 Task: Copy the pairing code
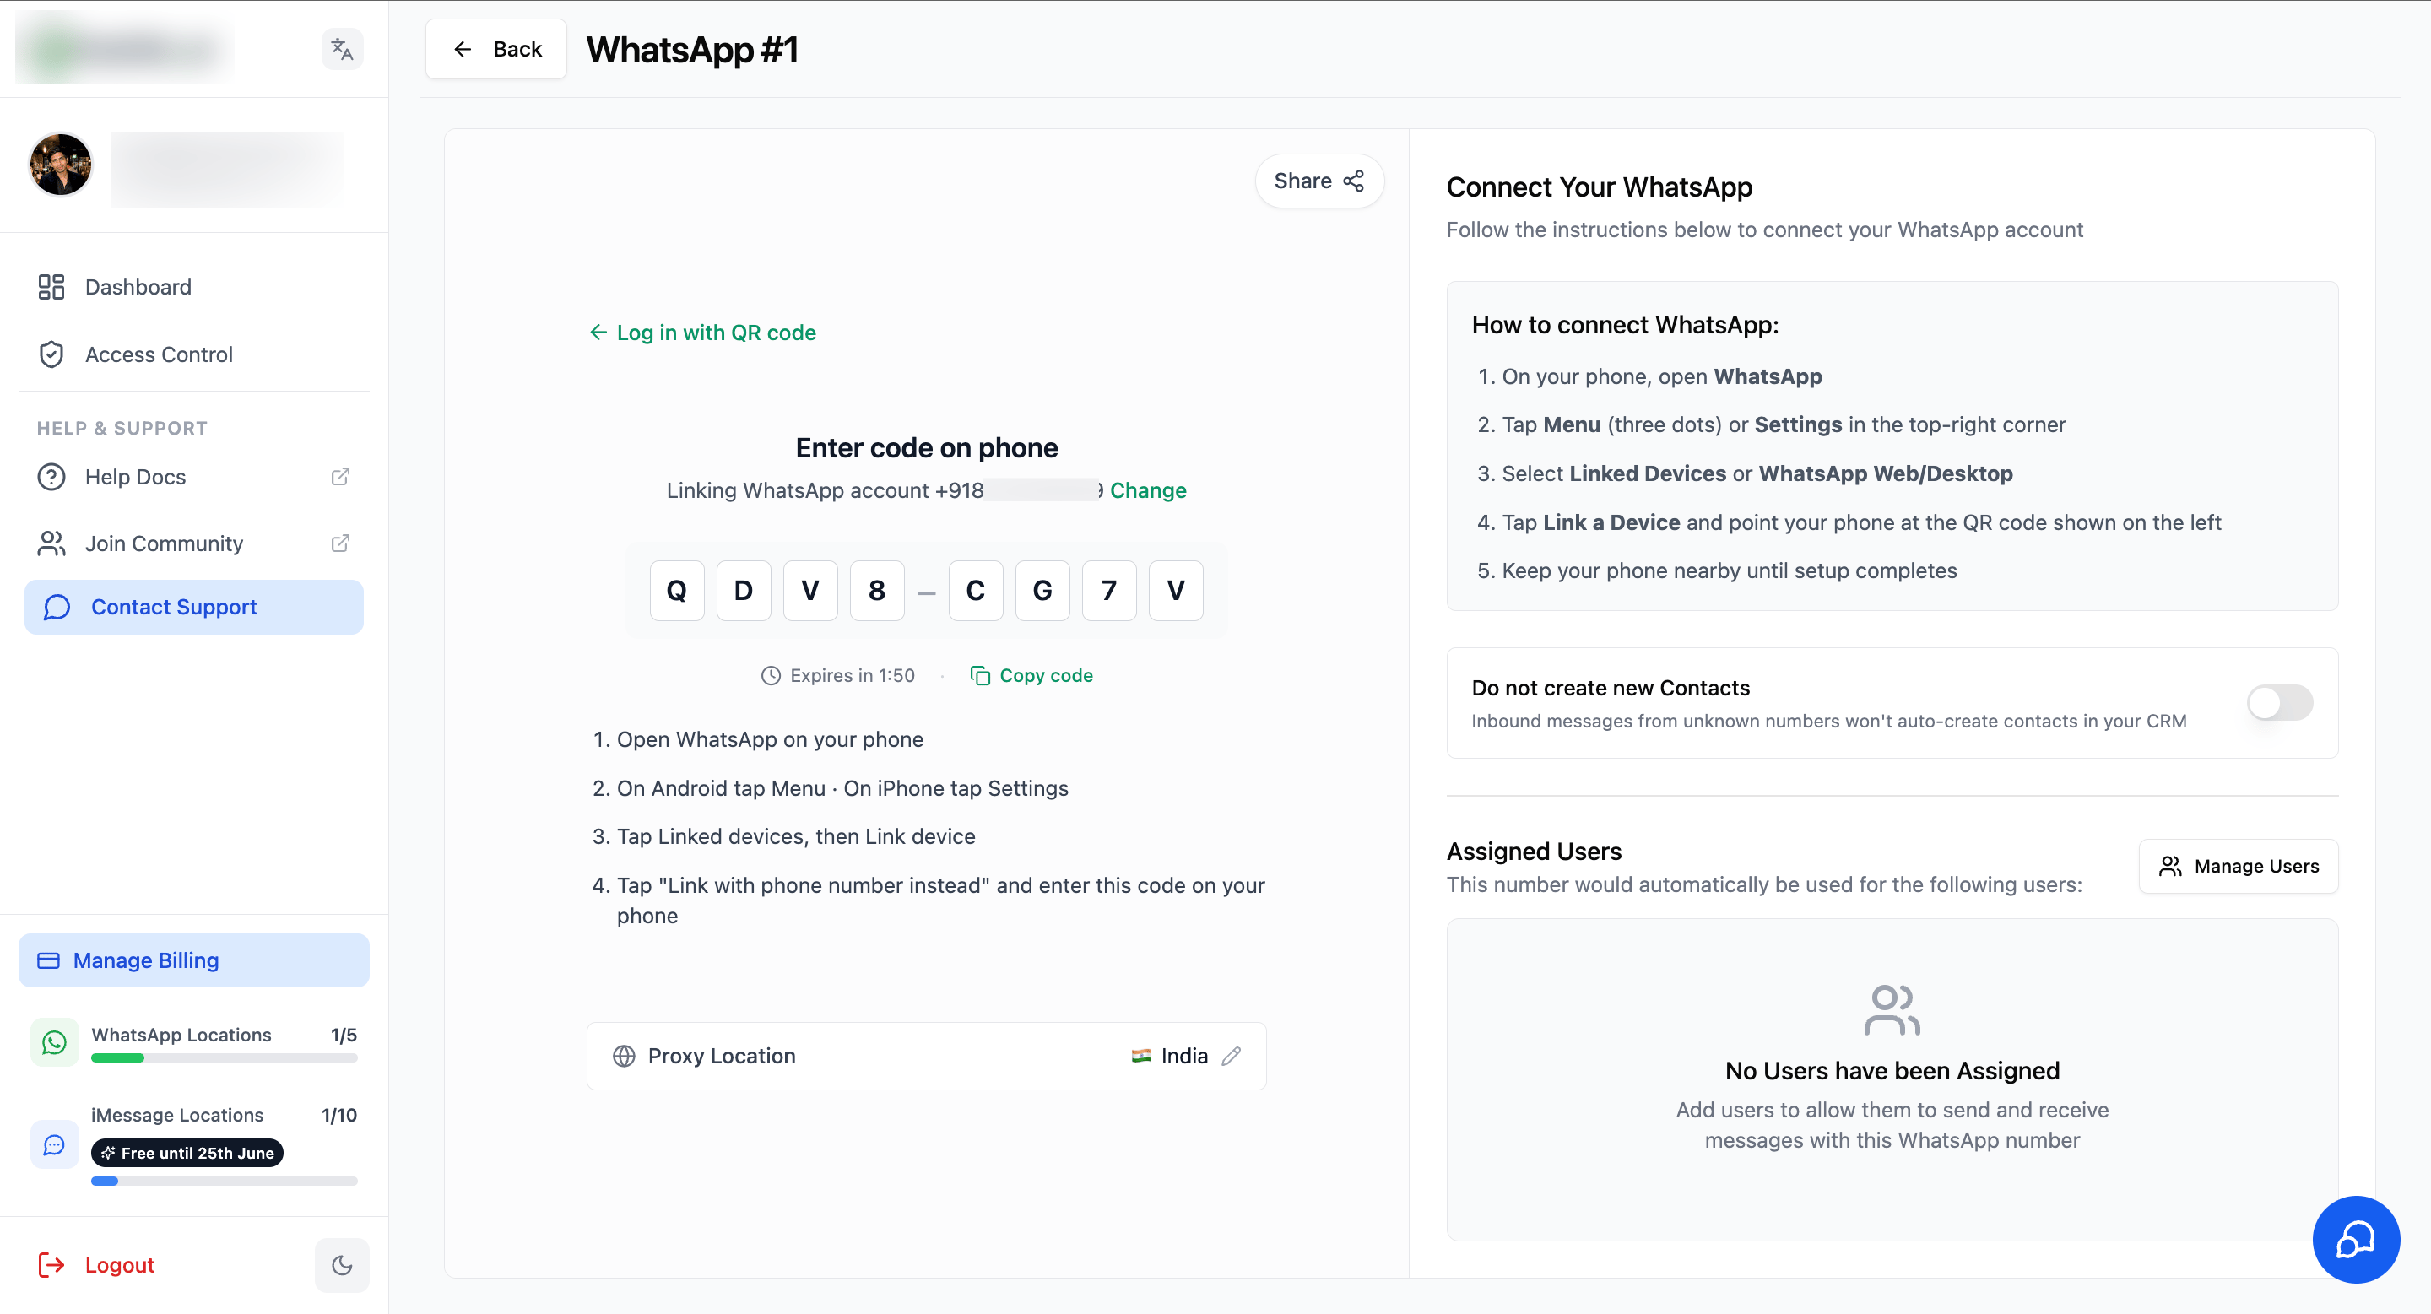[1031, 675]
